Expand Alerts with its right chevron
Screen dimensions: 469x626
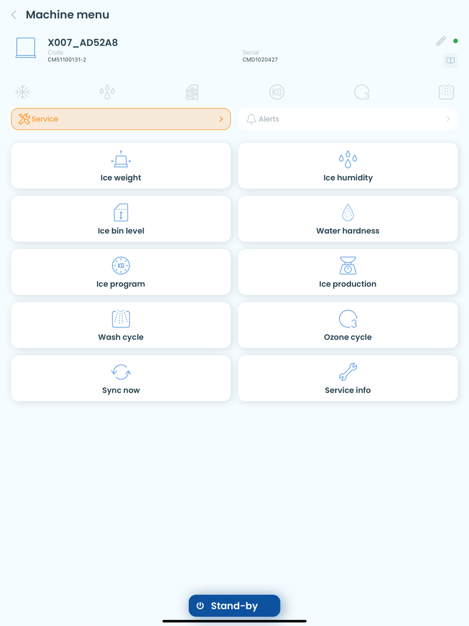click(448, 119)
